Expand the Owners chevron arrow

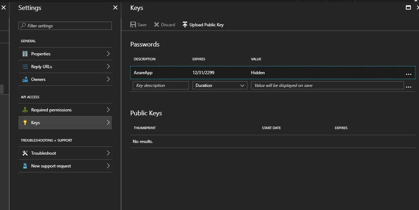[108, 79]
